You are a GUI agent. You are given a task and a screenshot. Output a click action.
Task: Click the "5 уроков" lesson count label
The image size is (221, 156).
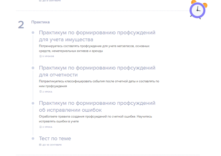48,56
